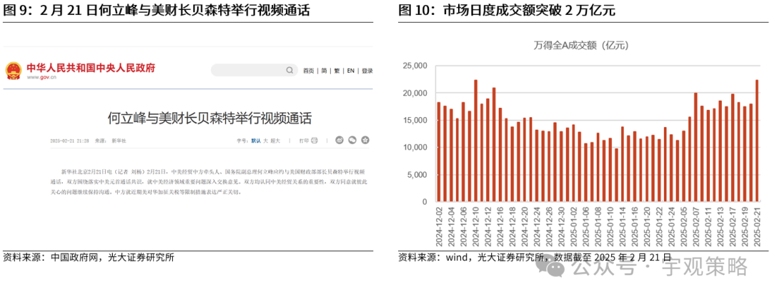Click the search magnifier icon
This screenshot has width=772, height=297.
(x=290, y=70)
